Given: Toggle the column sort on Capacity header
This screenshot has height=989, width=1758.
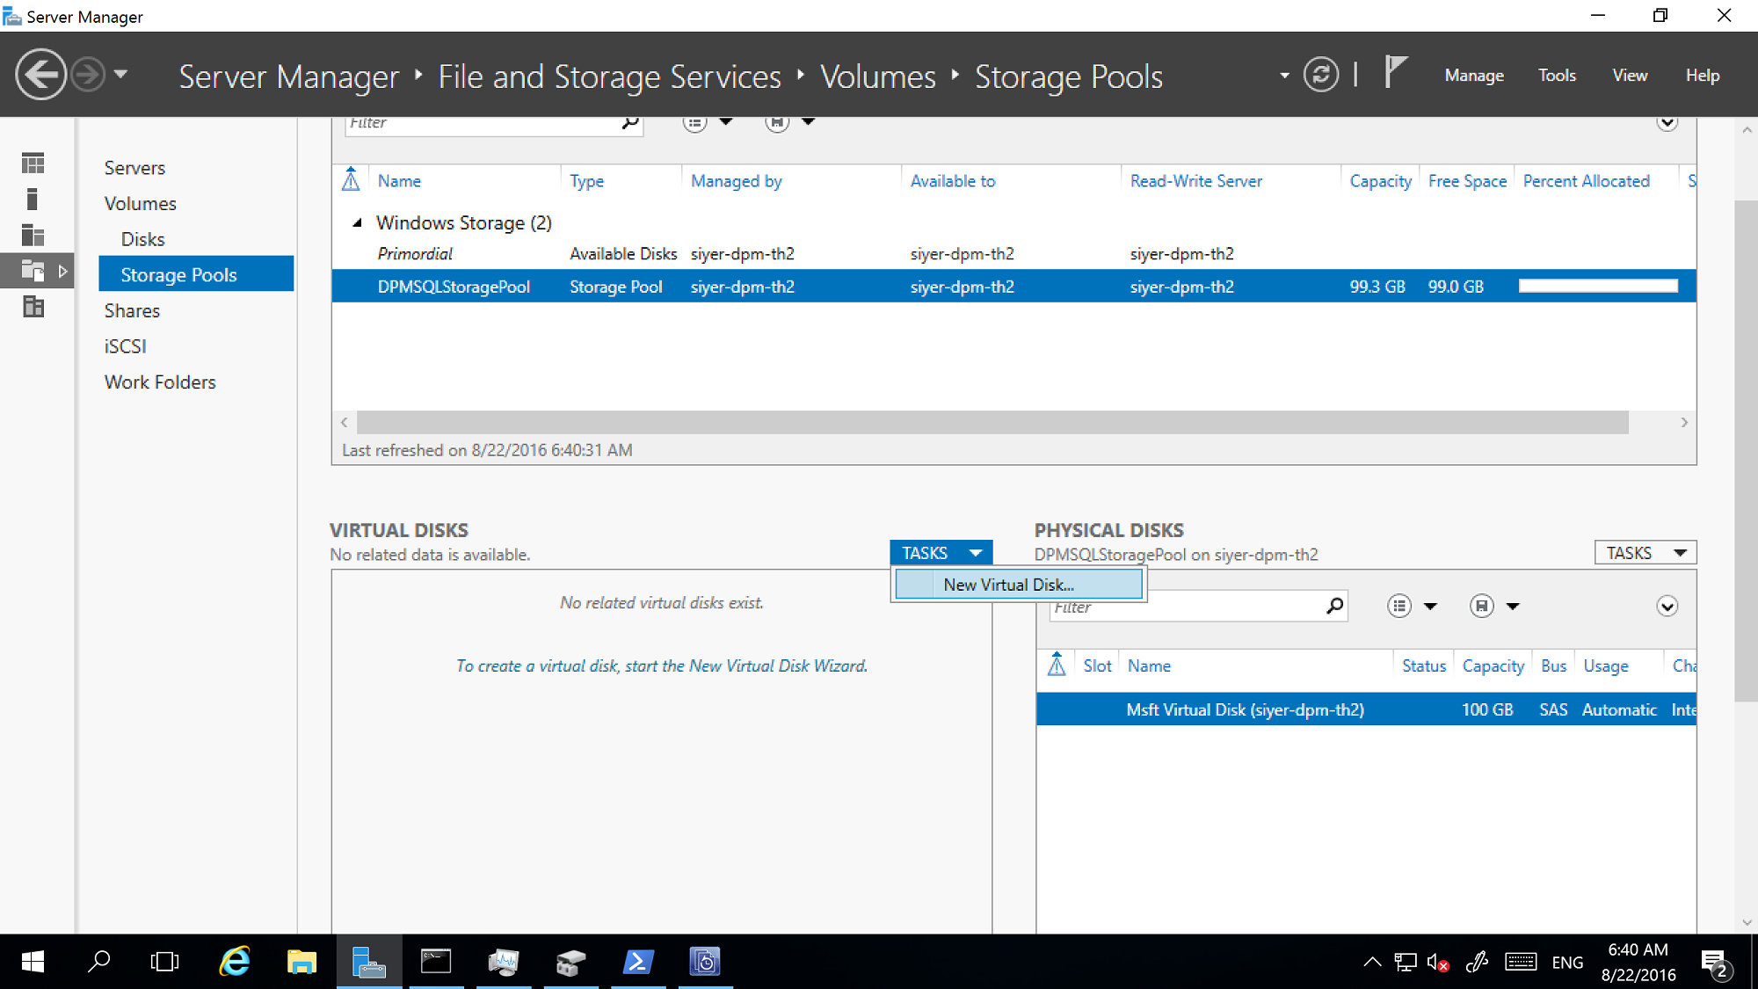Looking at the screenshot, I should (1380, 180).
